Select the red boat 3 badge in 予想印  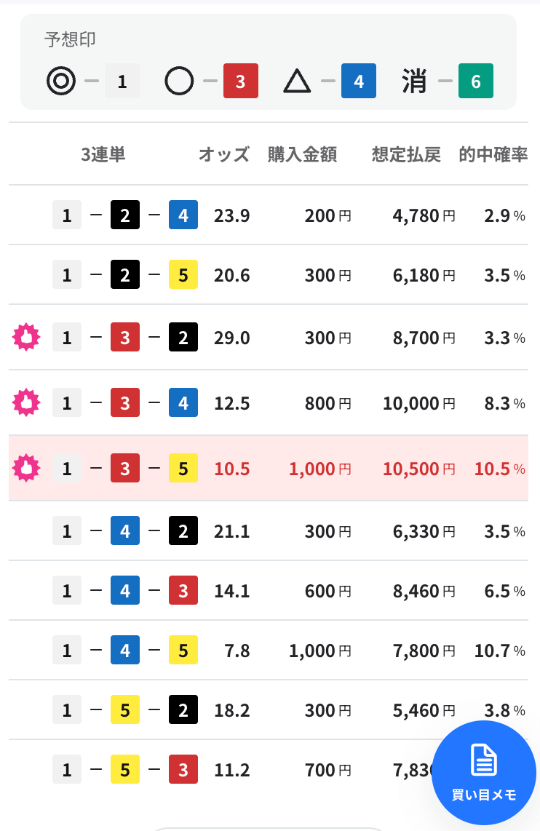tap(241, 81)
